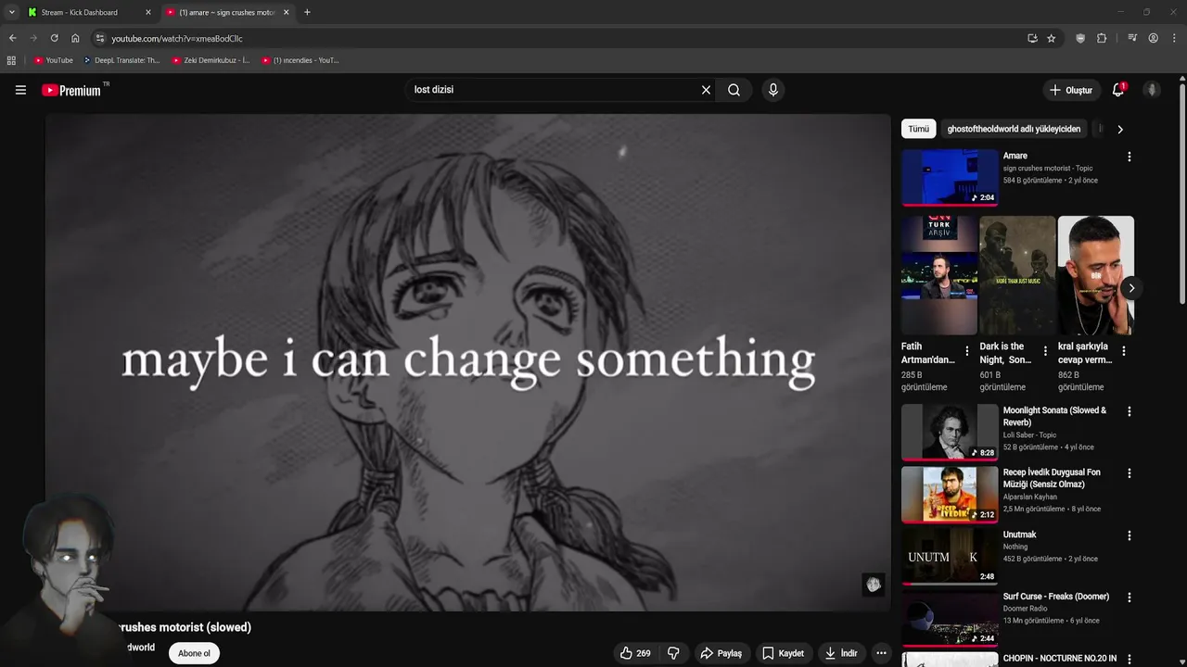Screen dimensions: 1187x667
Task: Clear the 'lost dizisi' search text
Action: [x=706, y=90]
